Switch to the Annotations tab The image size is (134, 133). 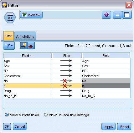[25, 36]
